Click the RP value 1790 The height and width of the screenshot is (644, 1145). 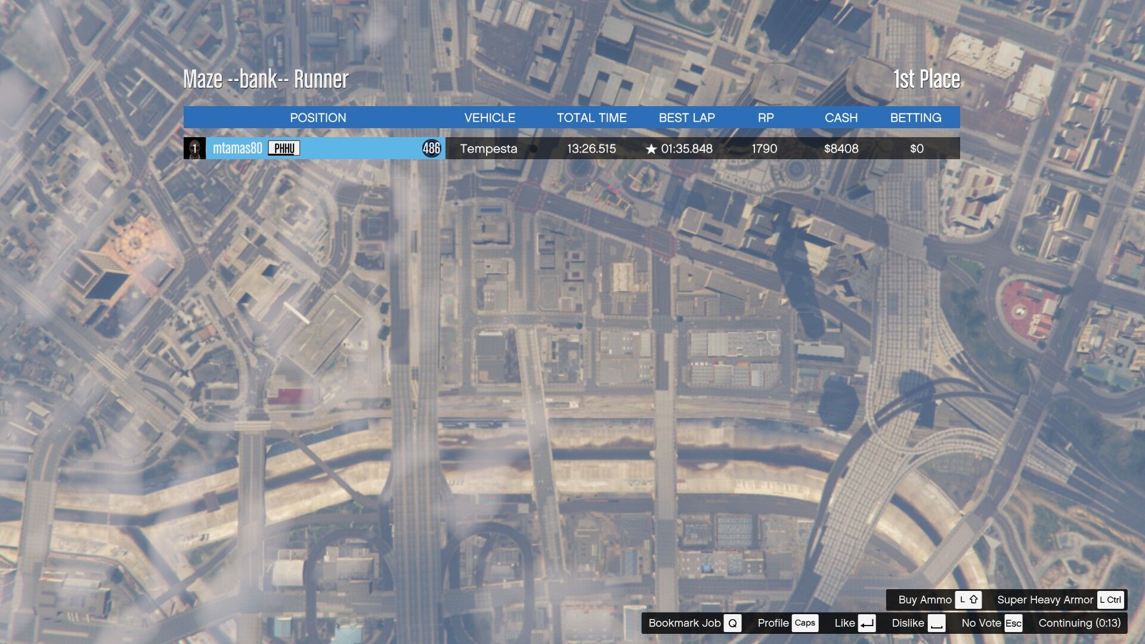(x=765, y=148)
